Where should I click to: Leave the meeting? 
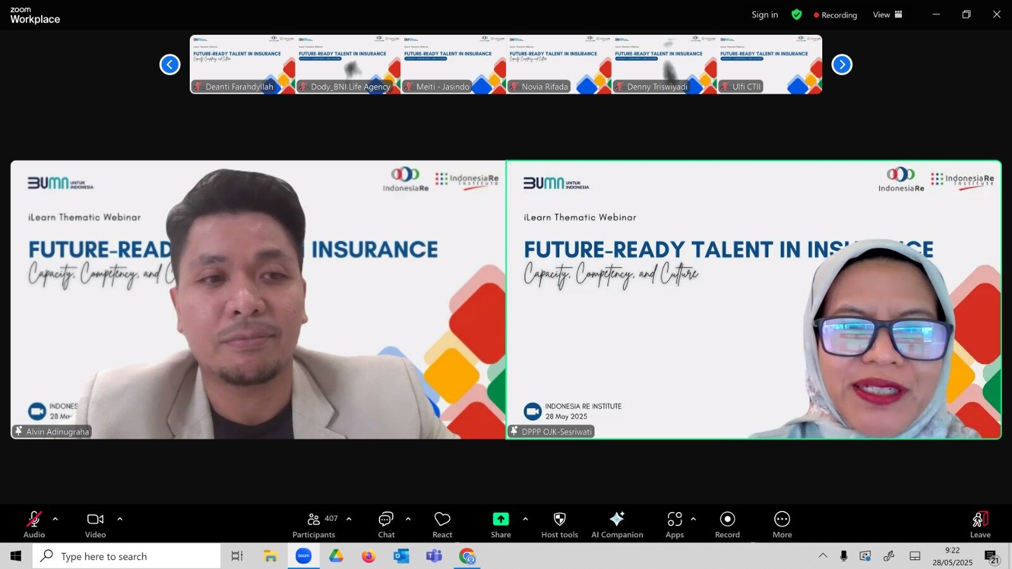coord(980,524)
